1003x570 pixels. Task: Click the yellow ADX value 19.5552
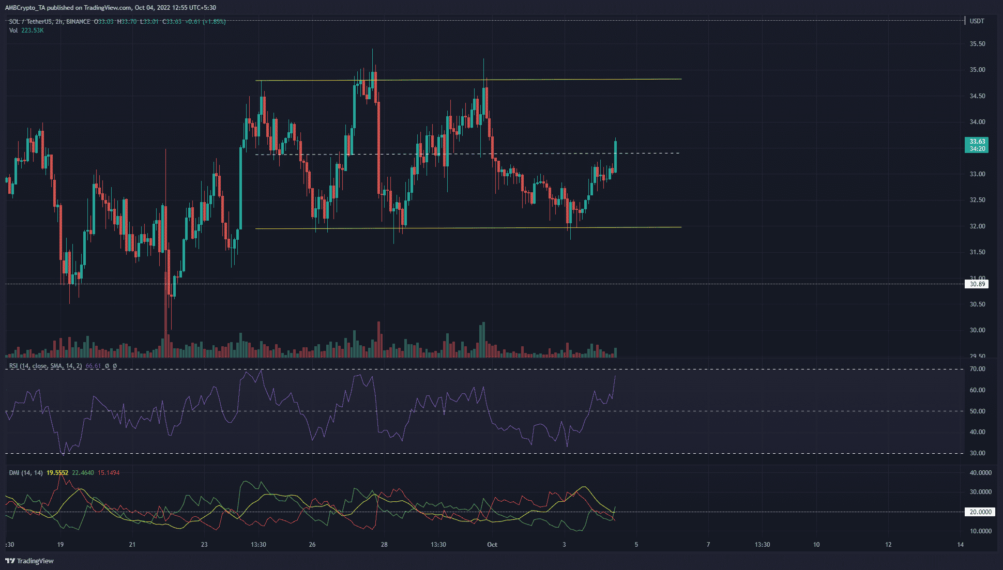(x=57, y=473)
